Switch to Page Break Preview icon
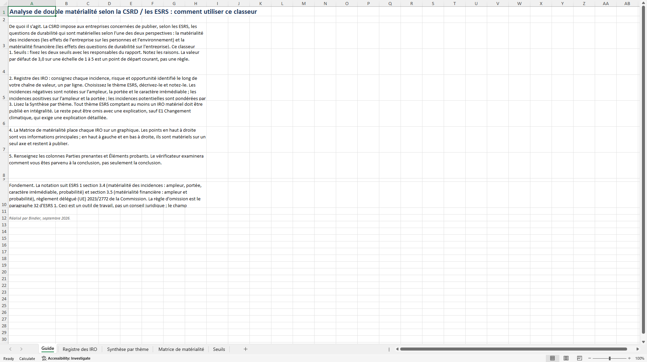The height and width of the screenshot is (362, 647). coord(580,358)
